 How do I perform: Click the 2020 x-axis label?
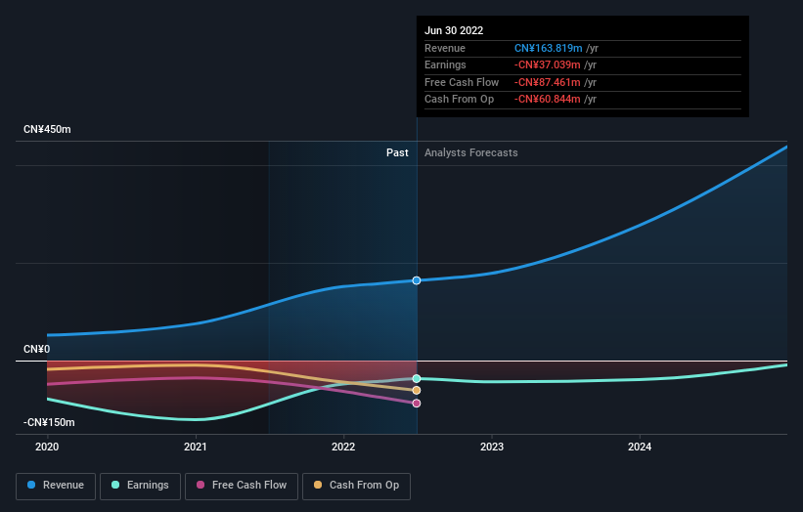coord(47,447)
